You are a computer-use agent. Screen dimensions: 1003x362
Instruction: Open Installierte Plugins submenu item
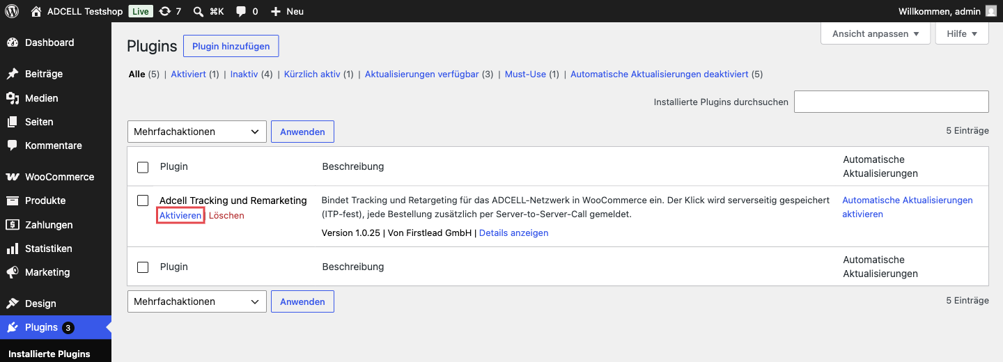pos(49,354)
